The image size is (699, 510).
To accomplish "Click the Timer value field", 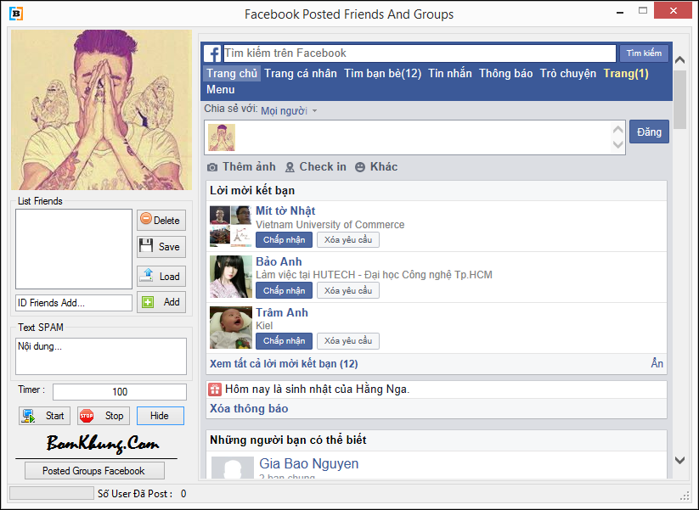I will click(x=120, y=392).
